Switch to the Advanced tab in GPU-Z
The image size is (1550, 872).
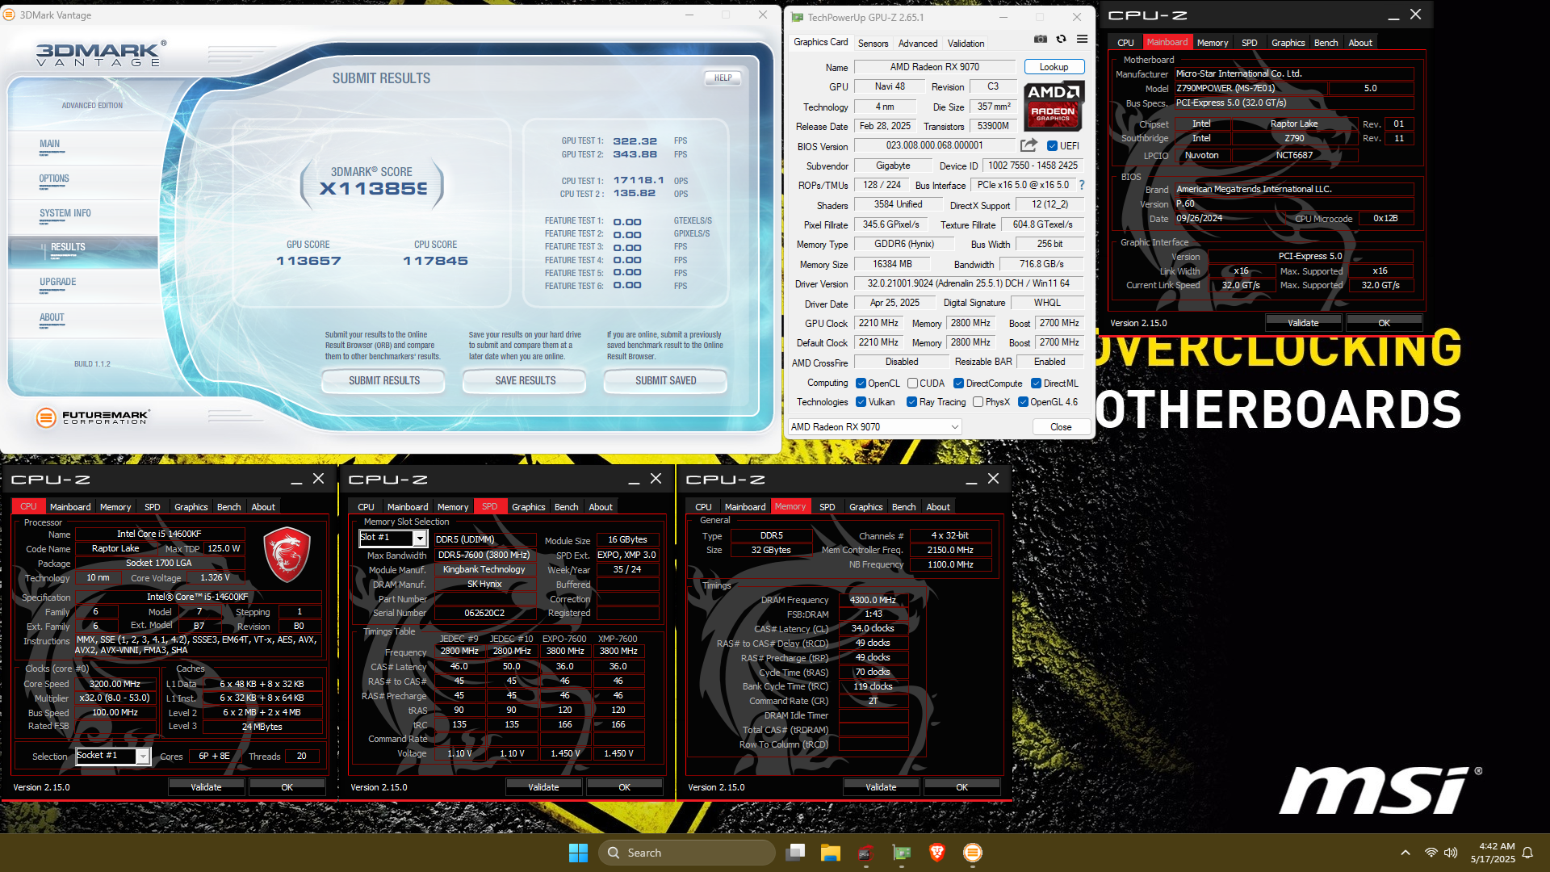[918, 44]
